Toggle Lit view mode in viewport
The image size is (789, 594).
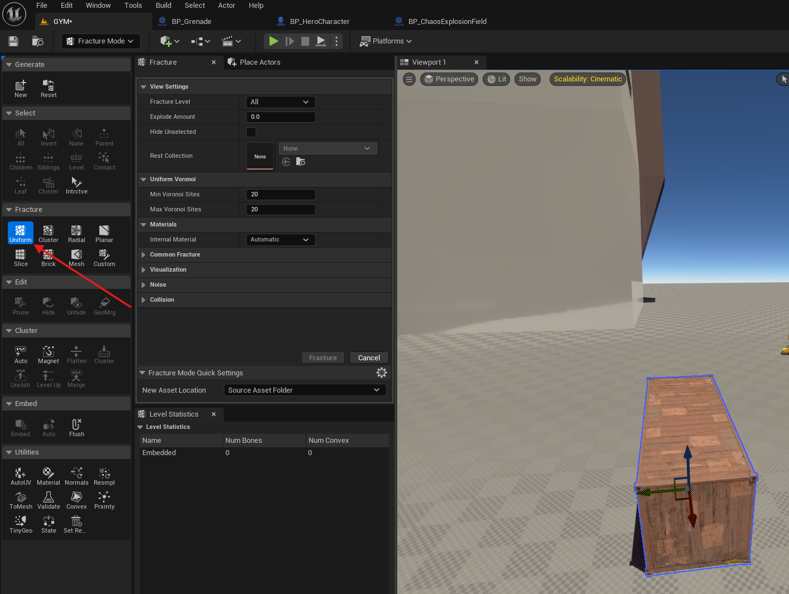tap(497, 79)
